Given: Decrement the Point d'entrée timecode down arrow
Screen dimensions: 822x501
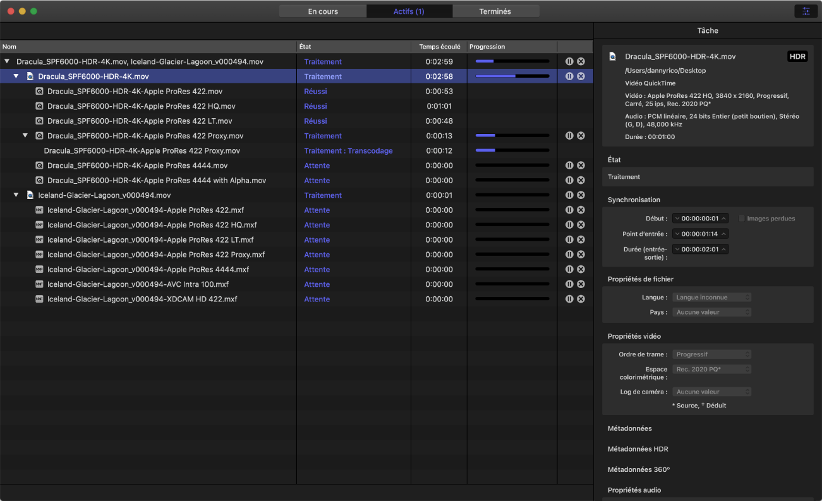Looking at the screenshot, I should [677, 234].
